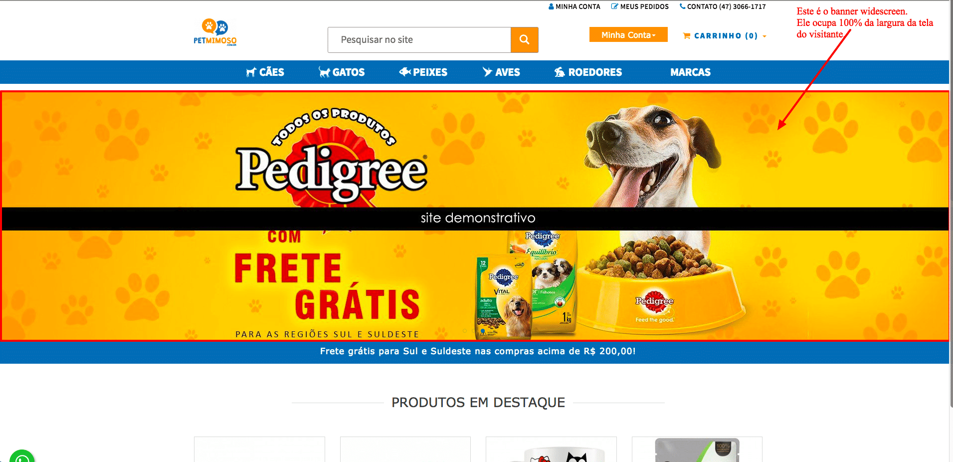Expand the Minha Conta dropdown button
The image size is (953, 462).
[628, 34]
